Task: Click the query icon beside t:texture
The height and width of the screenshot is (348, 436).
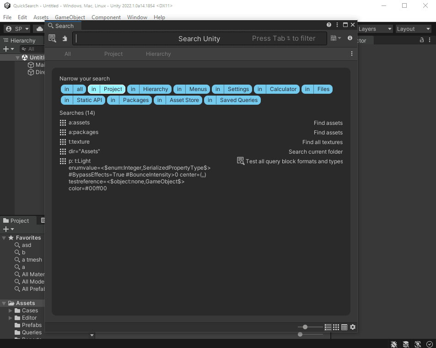Action: [63, 142]
